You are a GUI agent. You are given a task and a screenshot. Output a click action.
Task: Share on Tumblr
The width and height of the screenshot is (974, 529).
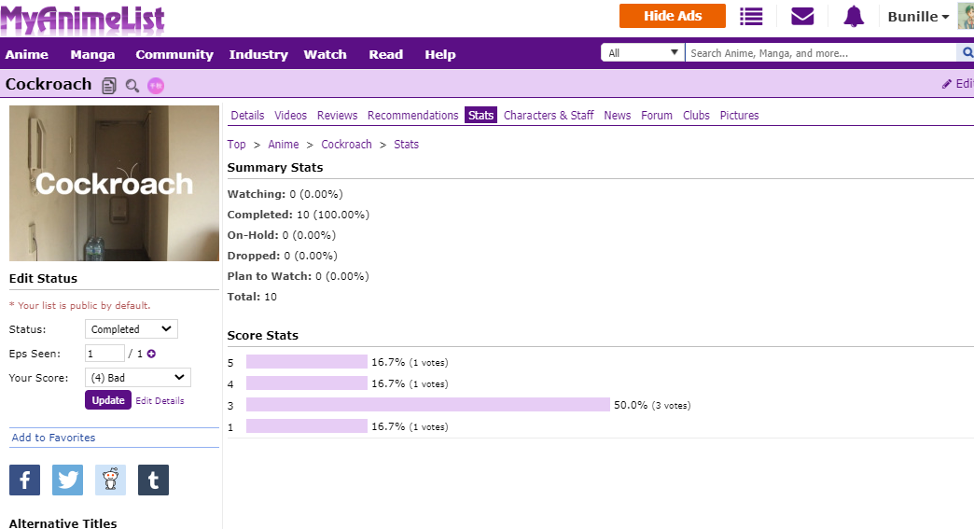(x=153, y=480)
